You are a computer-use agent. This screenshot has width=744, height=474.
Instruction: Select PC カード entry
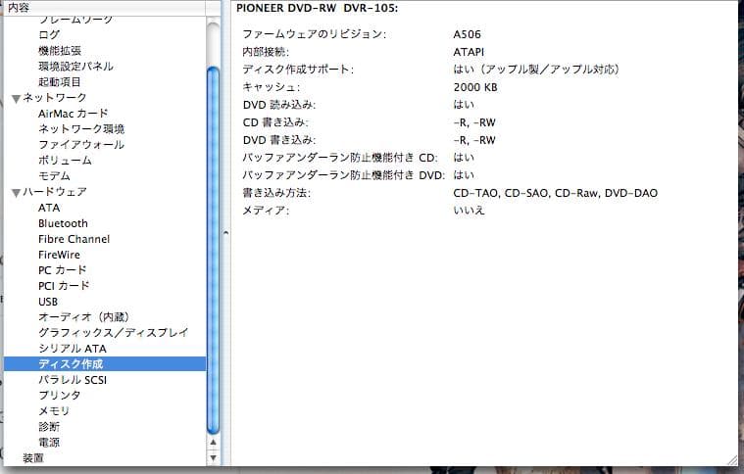coord(62,270)
